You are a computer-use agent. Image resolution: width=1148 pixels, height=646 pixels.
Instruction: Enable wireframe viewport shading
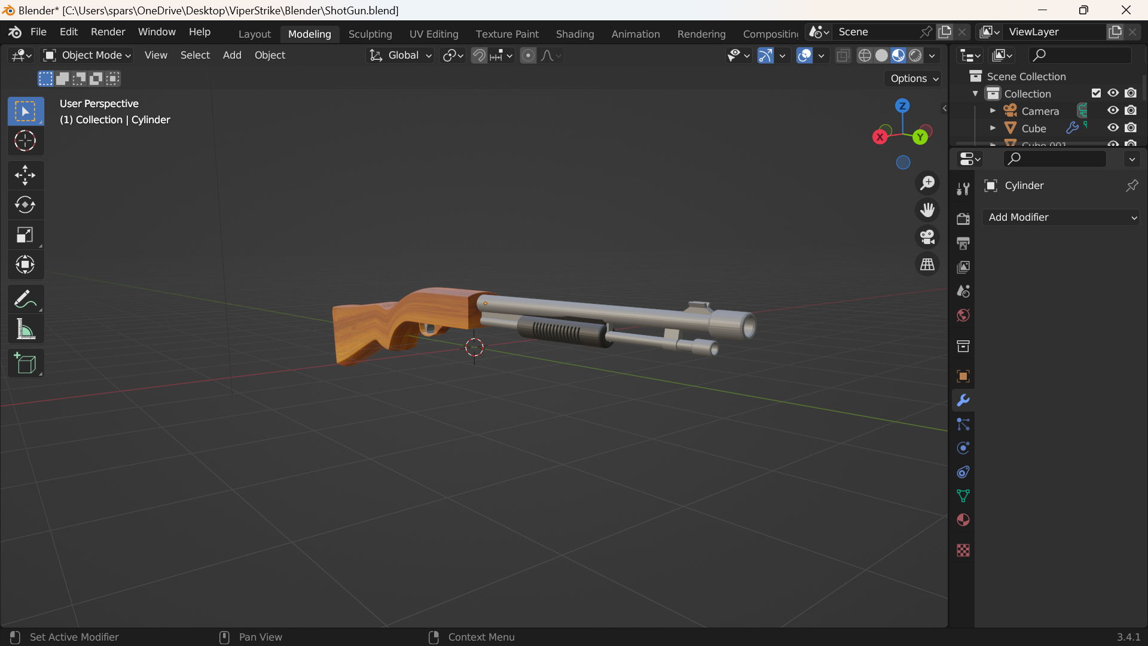click(865, 55)
